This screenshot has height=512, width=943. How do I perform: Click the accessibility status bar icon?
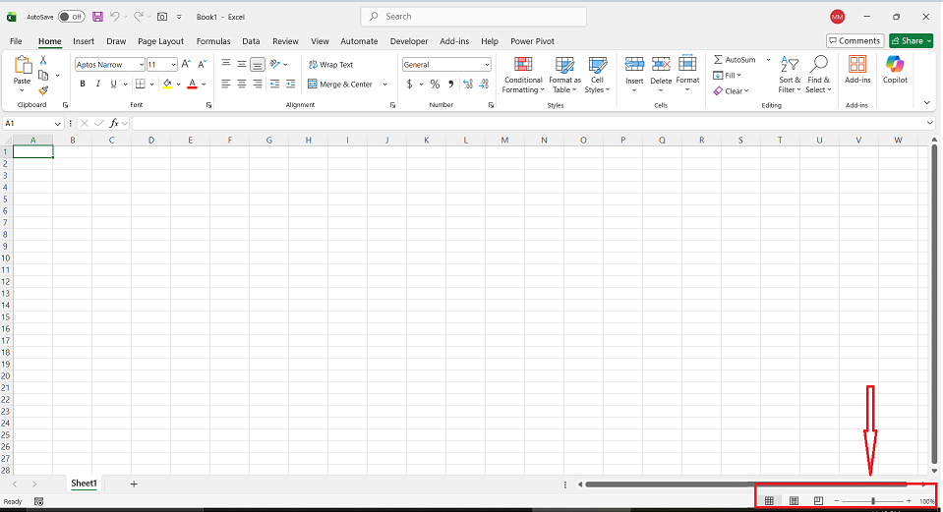(x=39, y=501)
